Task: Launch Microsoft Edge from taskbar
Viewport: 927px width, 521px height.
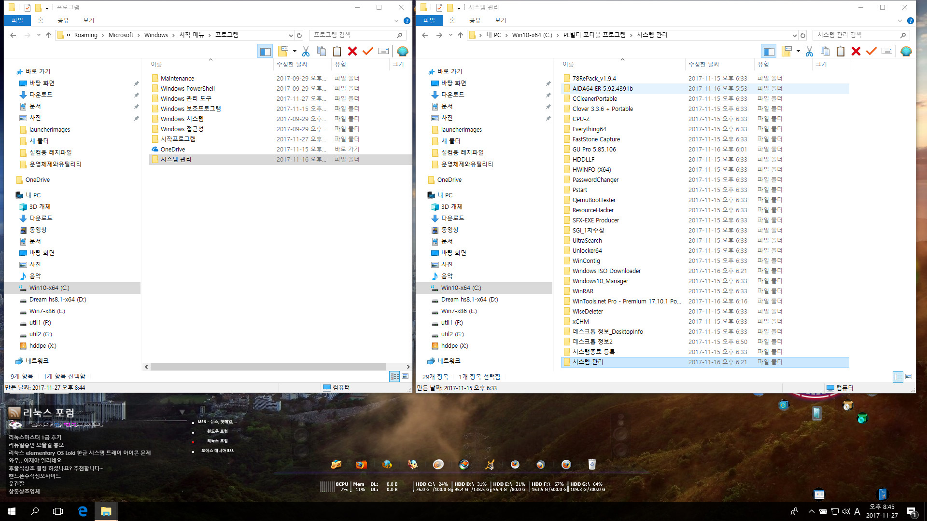Action: [83, 511]
